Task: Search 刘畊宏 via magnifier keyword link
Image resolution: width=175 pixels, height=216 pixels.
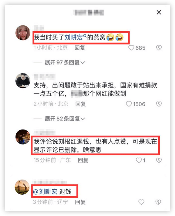Action: (x=75, y=37)
